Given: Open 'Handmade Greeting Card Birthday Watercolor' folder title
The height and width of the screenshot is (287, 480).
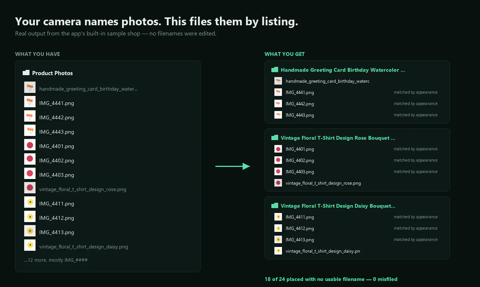Looking at the screenshot, I should [x=343, y=70].
